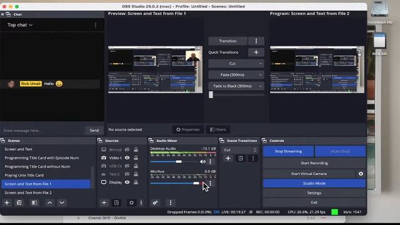The image size is (400, 225).
Task: Move scene up with arrow icon
Action: tap(49, 202)
